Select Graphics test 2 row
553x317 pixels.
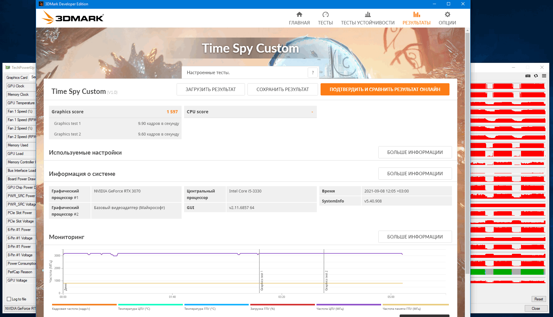pos(115,134)
